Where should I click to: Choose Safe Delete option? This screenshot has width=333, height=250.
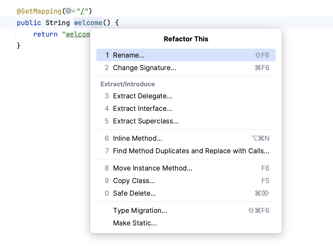[x=134, y=193]
